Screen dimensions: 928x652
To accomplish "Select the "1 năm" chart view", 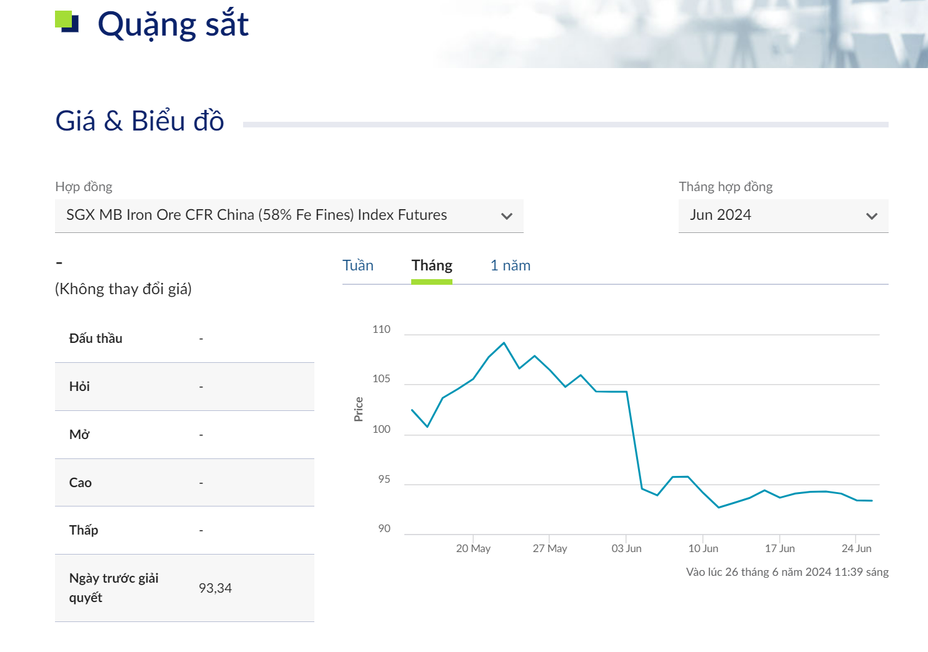I will (x=510, y=265).
